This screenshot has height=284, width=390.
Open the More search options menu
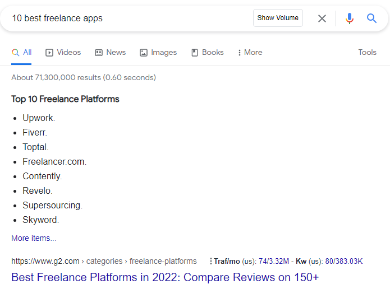click(x=250, y=53)
